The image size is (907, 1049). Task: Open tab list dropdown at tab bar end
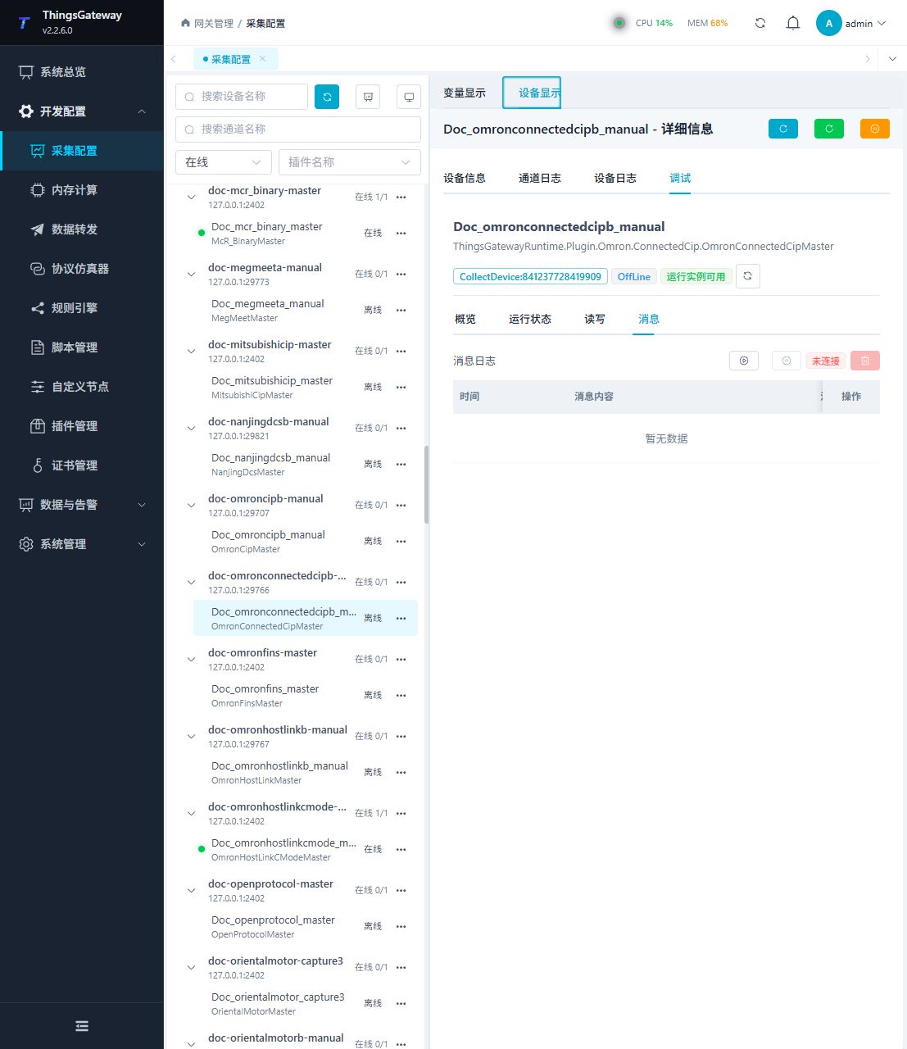click(892, 59)
